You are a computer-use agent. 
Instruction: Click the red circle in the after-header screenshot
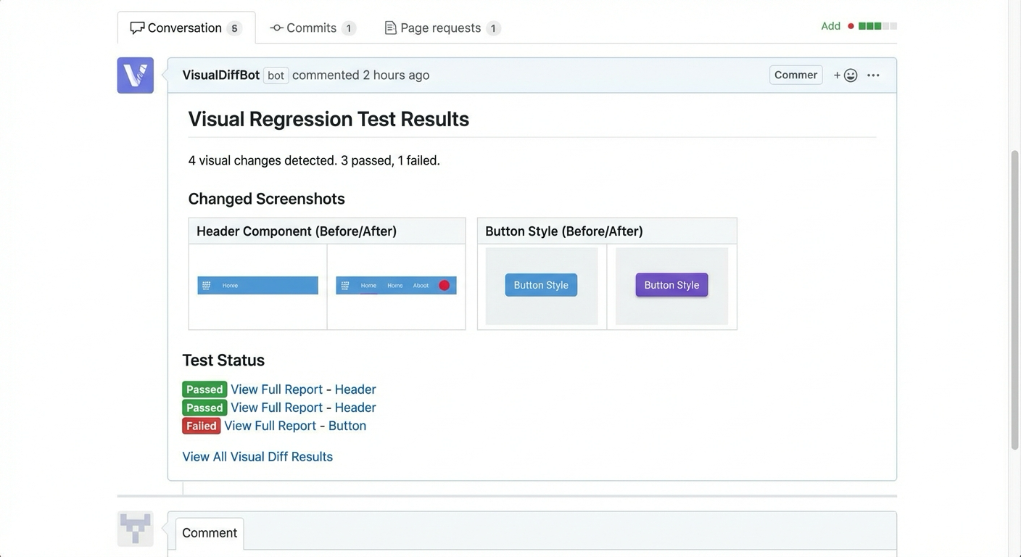pyautogui.click(x=444, y=285)
